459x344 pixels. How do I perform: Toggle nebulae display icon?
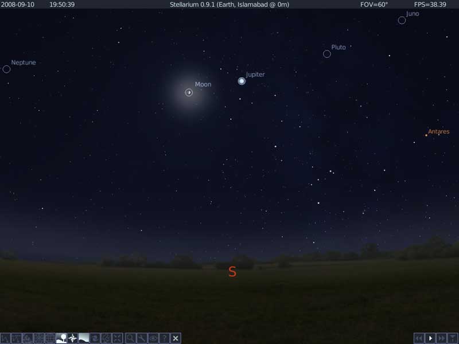point(95,338)
